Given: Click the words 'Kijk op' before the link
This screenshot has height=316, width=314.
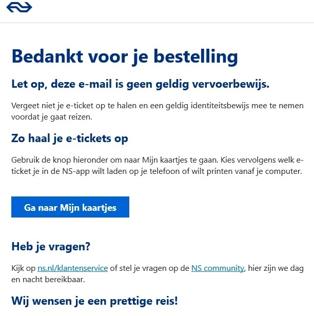Looking at the screenshot, I should pos(24,268).
